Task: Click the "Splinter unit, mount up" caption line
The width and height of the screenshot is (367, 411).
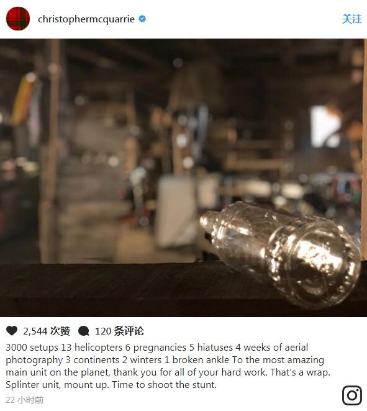Action: [x=111, y=385]
